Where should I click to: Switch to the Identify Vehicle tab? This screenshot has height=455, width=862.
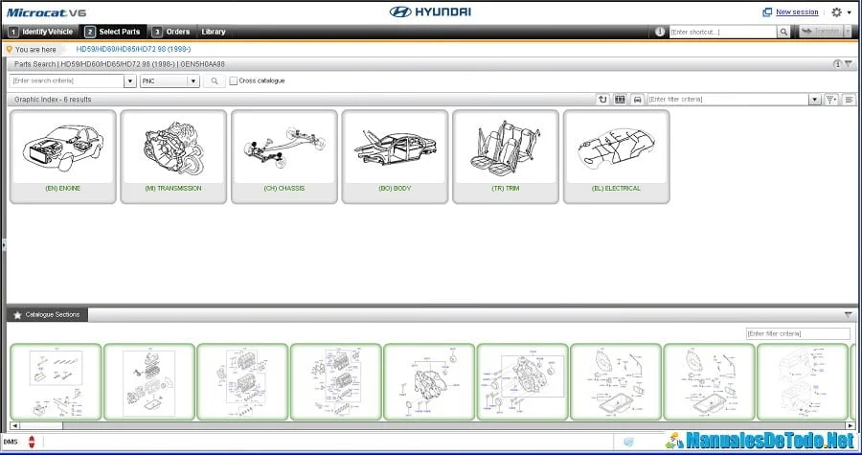[x=40, y=32]
